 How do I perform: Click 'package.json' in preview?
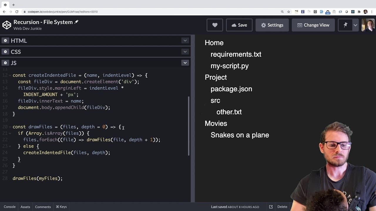[x=231, y=89]
